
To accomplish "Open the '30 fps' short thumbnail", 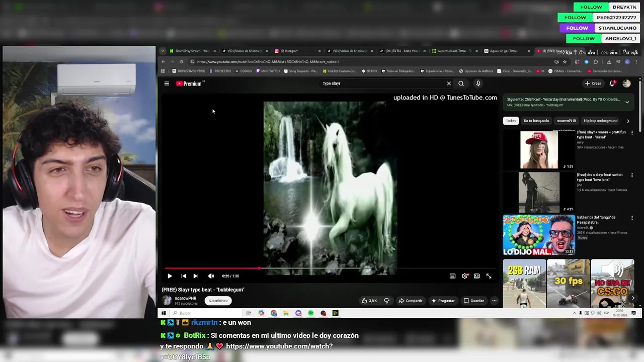I will click(568, 283).
